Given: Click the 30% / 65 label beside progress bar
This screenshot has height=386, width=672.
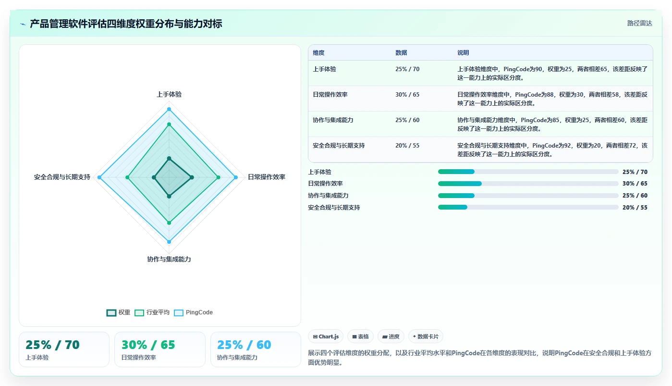Looking at the screenshot, I should pos(635,184).
